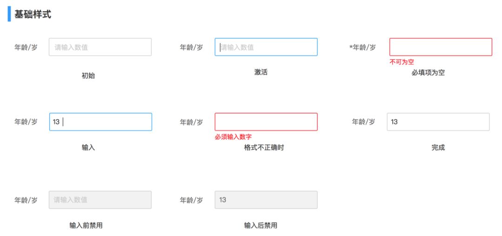The height and width of the screenshot is (236, 502).
Task: Click the empty initial-state age input field
Action: coord(100,47)
